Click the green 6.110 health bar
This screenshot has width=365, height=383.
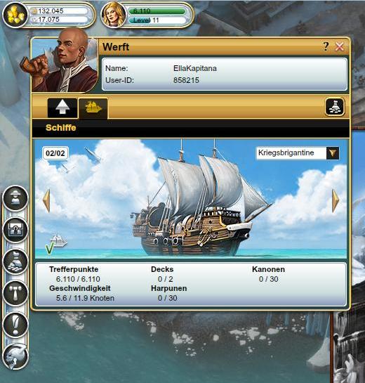click(157, 11)
